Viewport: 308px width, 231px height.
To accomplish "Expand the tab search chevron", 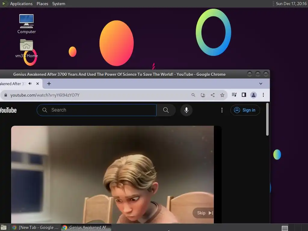I will pyautogui.click(x=261, y=84).
